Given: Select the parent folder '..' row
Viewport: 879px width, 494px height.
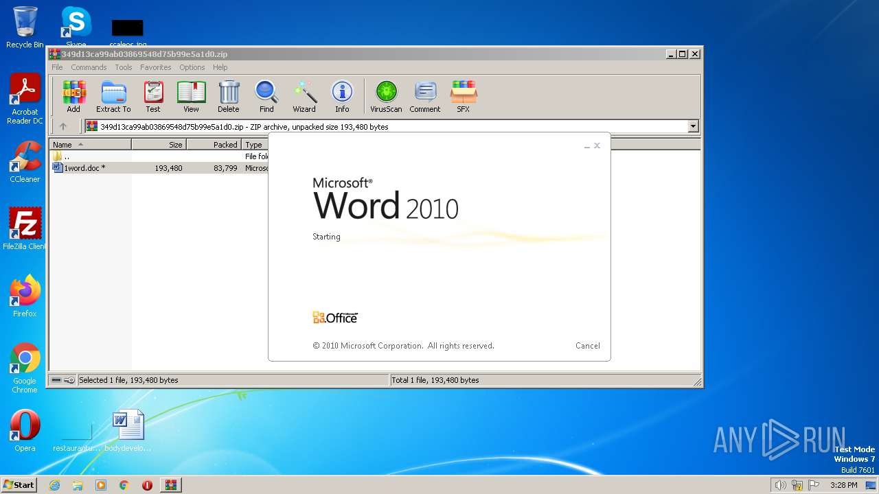Looking at the screenshot, I should point(159,156).
